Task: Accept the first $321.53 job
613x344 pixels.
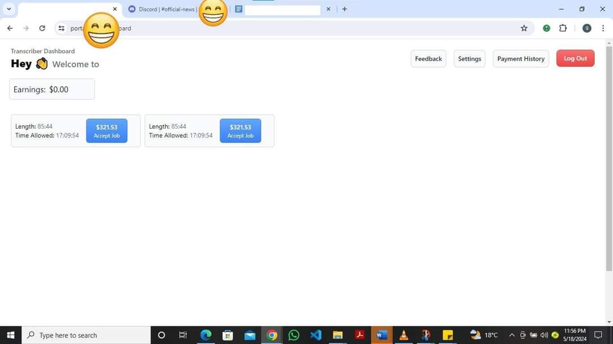Action: [x=107, y=131]
